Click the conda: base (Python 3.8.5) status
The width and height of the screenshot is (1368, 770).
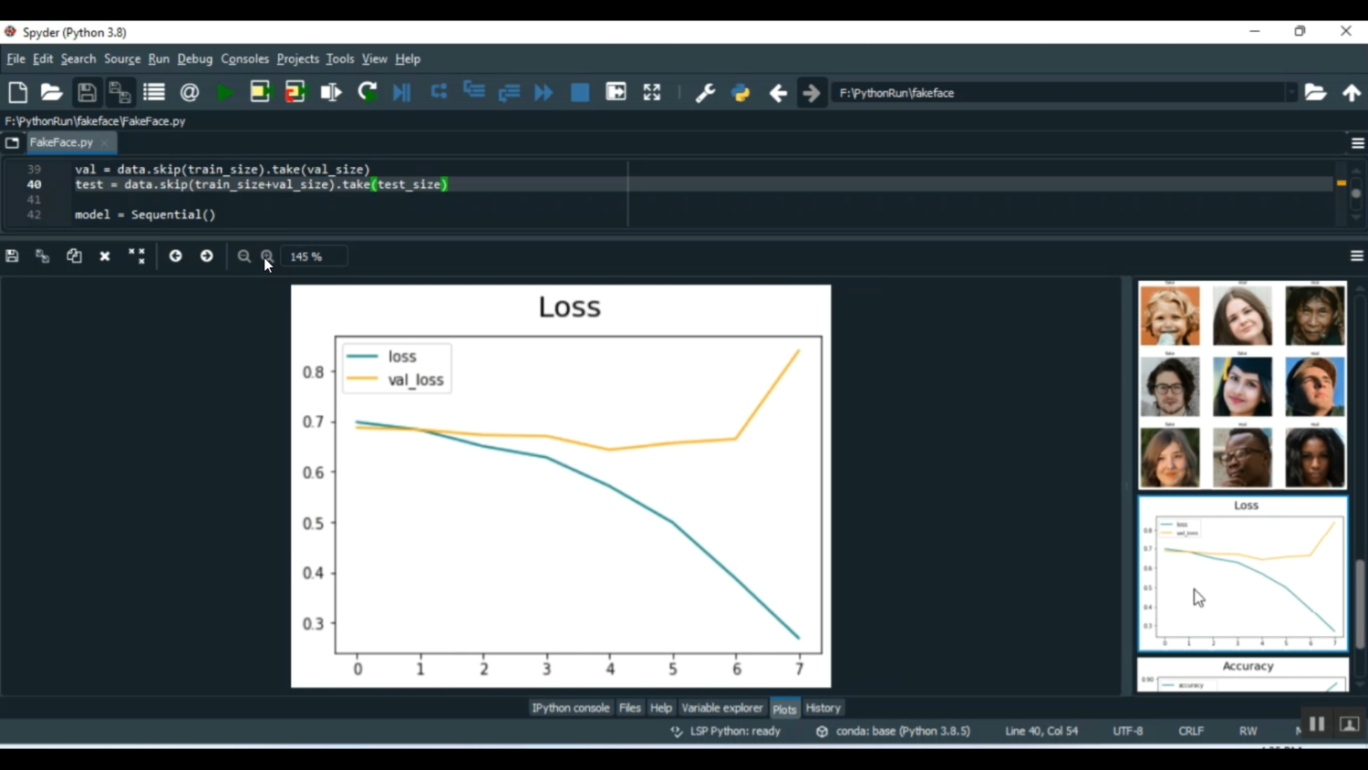pos(902,731)
